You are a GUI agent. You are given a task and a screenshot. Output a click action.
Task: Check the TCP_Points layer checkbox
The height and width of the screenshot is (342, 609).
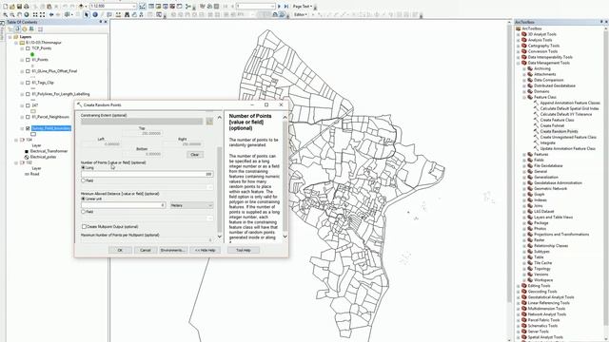(28, 48)
